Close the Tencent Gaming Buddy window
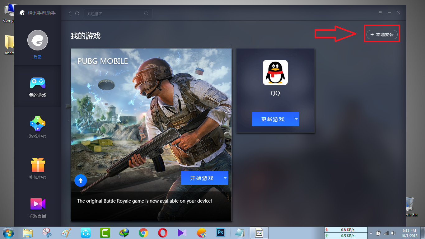The height and width of the screenshot is (239, 425). point(399,13)
